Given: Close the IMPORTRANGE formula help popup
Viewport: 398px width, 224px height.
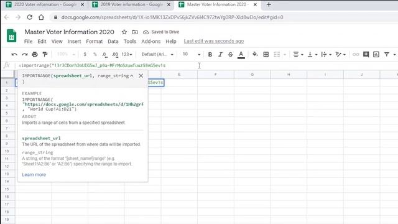Looking at the screenshot, I should point(141,76).
